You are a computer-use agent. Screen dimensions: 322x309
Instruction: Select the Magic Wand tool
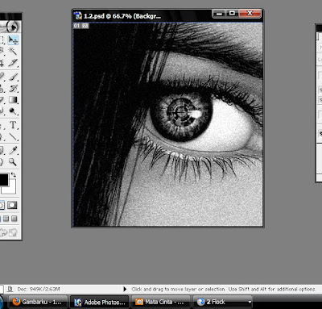coord(13,51)
